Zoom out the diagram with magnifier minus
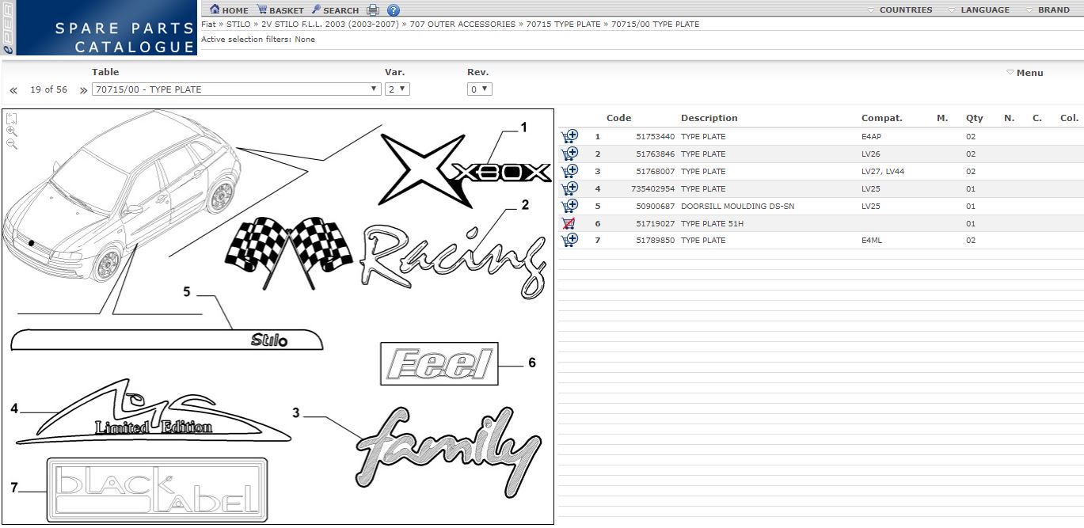Image resolution: width=1084 pixels, height=528 pixels. (x=11, y=144)
